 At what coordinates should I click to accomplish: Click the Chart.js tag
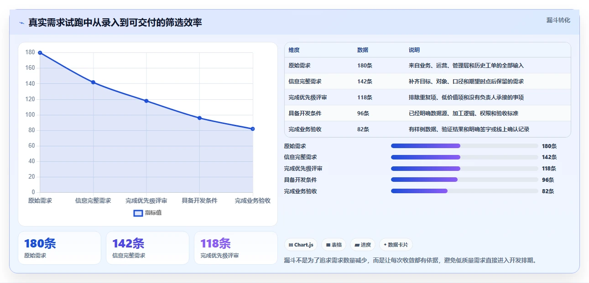pyautogui.click(x=301, y=245)
